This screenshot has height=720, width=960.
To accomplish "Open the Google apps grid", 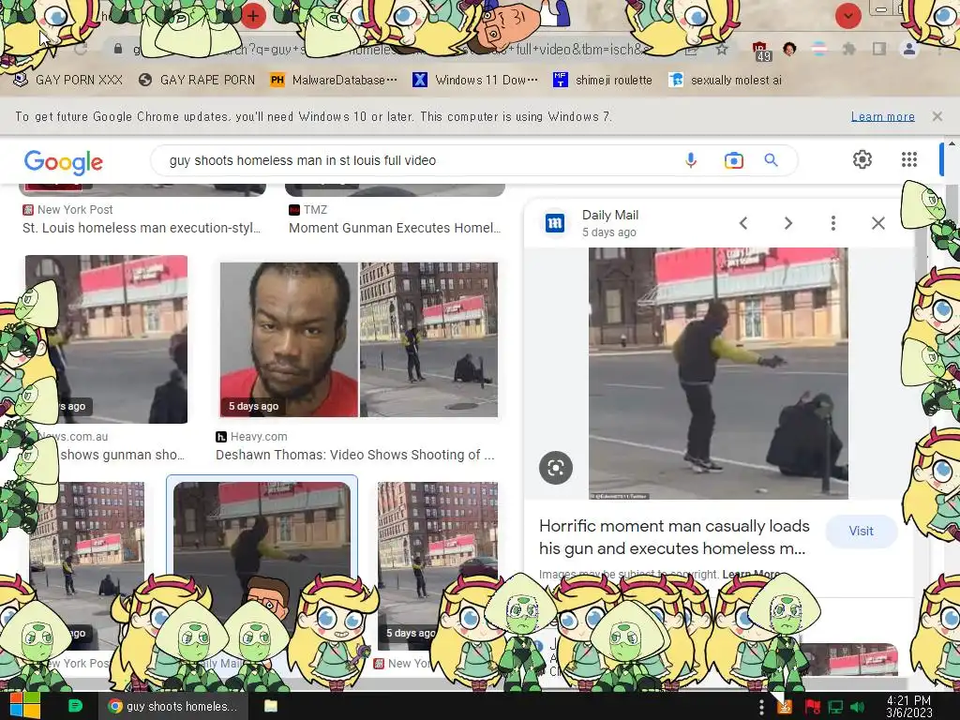I will pos(909,159).
